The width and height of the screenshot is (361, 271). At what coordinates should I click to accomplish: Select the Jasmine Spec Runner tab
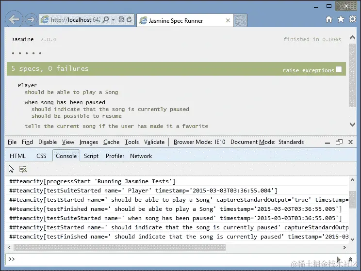185,20
